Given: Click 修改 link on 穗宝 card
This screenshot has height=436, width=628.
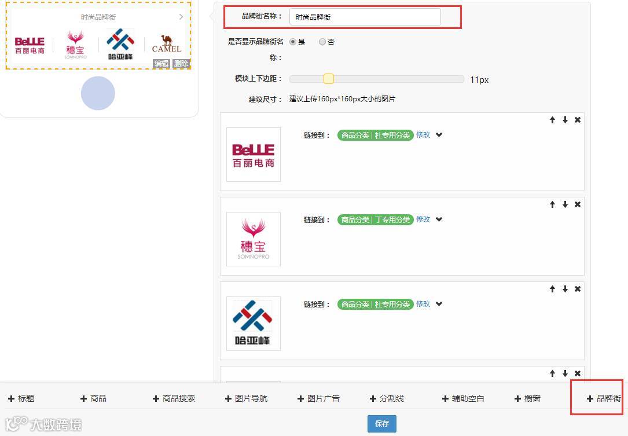Looking at the screenshot, I should pos(423,219).
